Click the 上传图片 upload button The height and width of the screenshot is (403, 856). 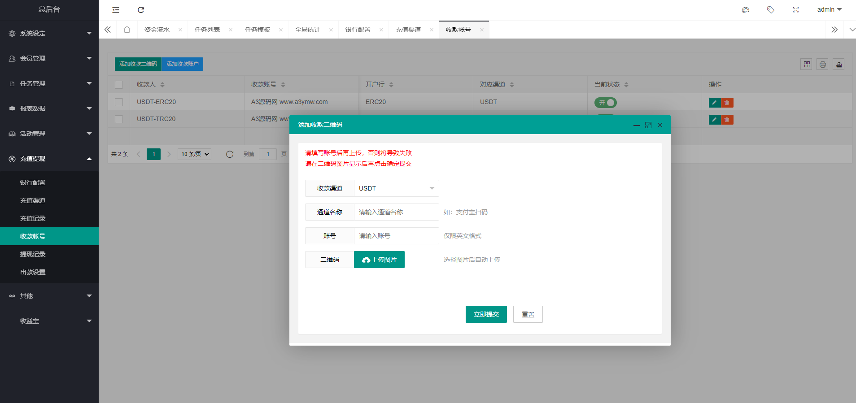point(379,260)
